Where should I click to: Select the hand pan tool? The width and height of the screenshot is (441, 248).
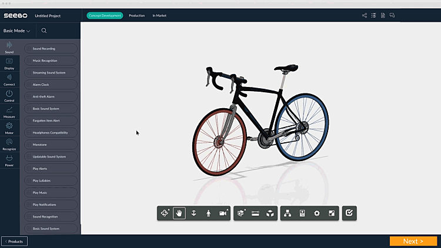click(179, 213)
